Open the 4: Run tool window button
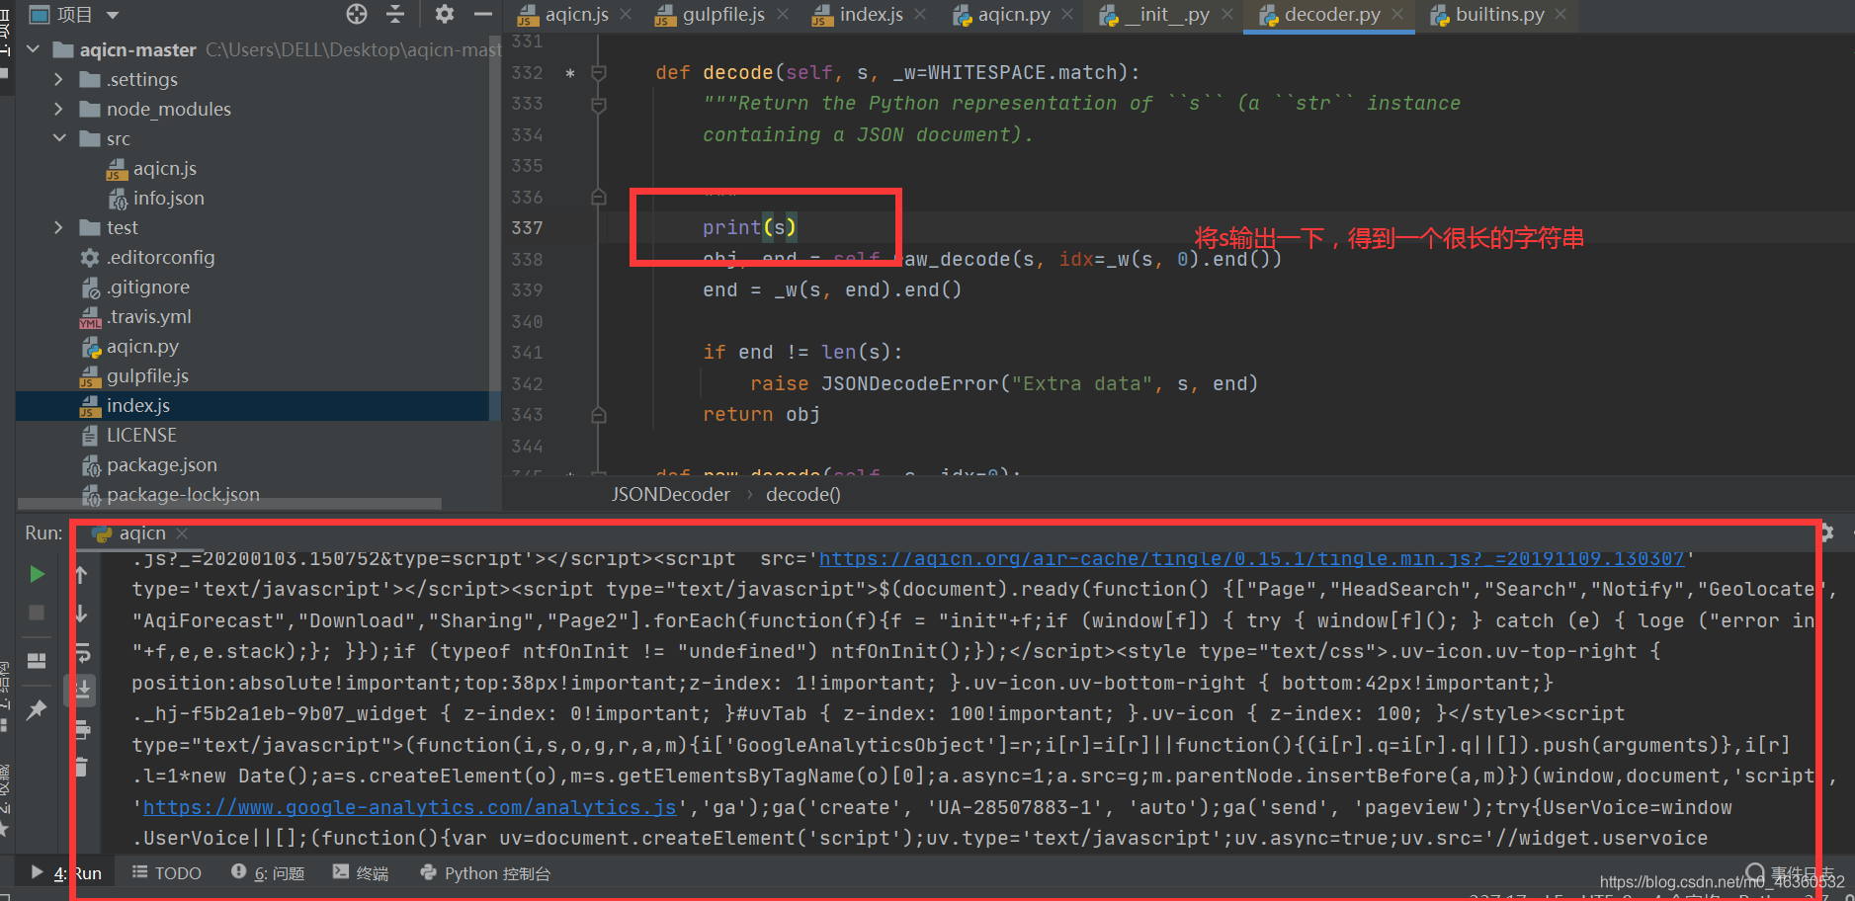 click(x=66, y=873)
